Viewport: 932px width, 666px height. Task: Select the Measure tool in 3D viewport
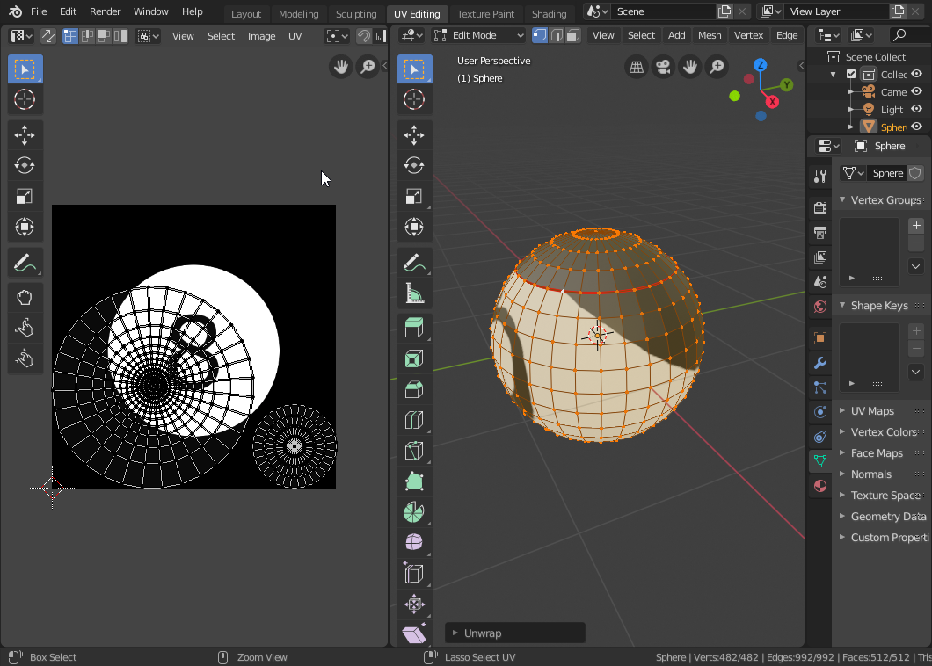[414, 293]
